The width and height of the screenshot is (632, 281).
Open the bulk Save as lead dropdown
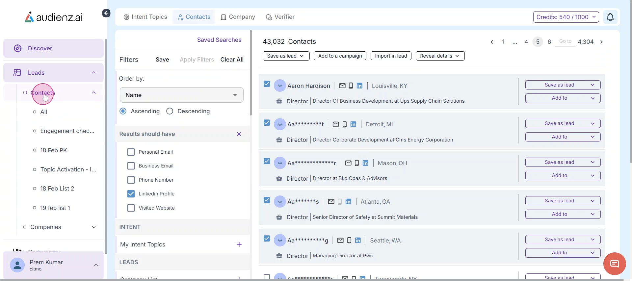(286, 56)
